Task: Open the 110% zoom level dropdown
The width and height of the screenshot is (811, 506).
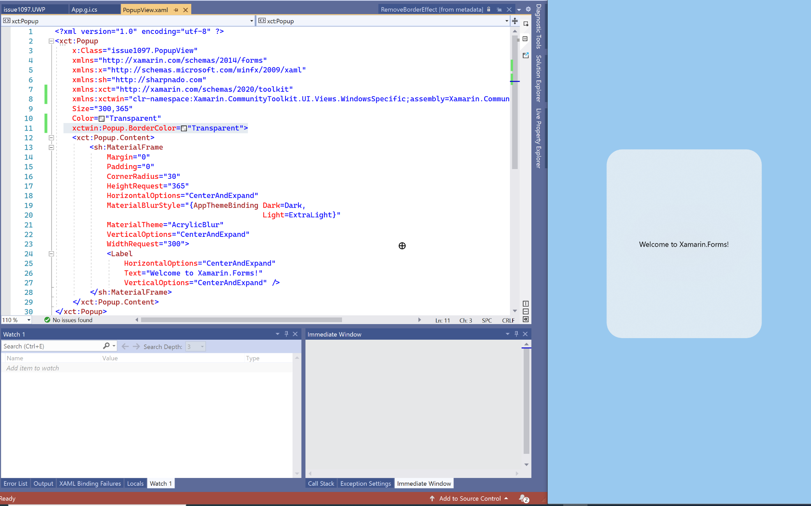Action: pos(29,320)
